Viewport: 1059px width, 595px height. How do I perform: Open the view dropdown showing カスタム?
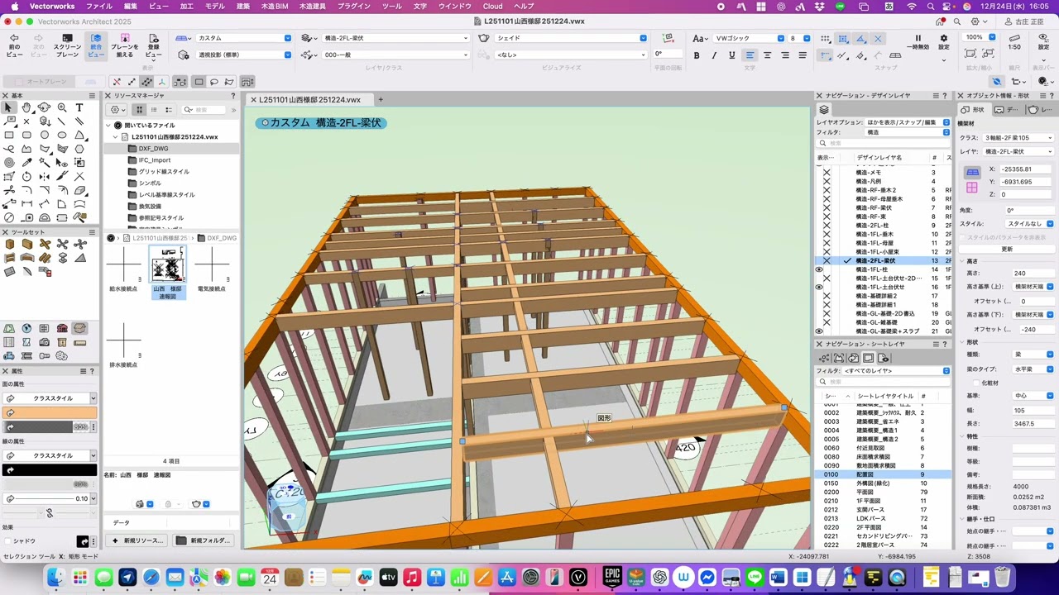click(x=244, y=38)
